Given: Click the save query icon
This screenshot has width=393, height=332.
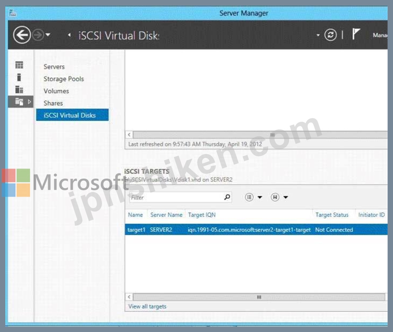Looking at the screenshot, I should pos(275,197).
